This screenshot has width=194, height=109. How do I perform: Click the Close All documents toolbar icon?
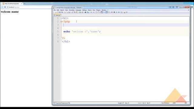67,12
